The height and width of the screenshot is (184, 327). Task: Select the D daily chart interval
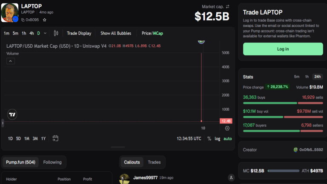point(38,33)
